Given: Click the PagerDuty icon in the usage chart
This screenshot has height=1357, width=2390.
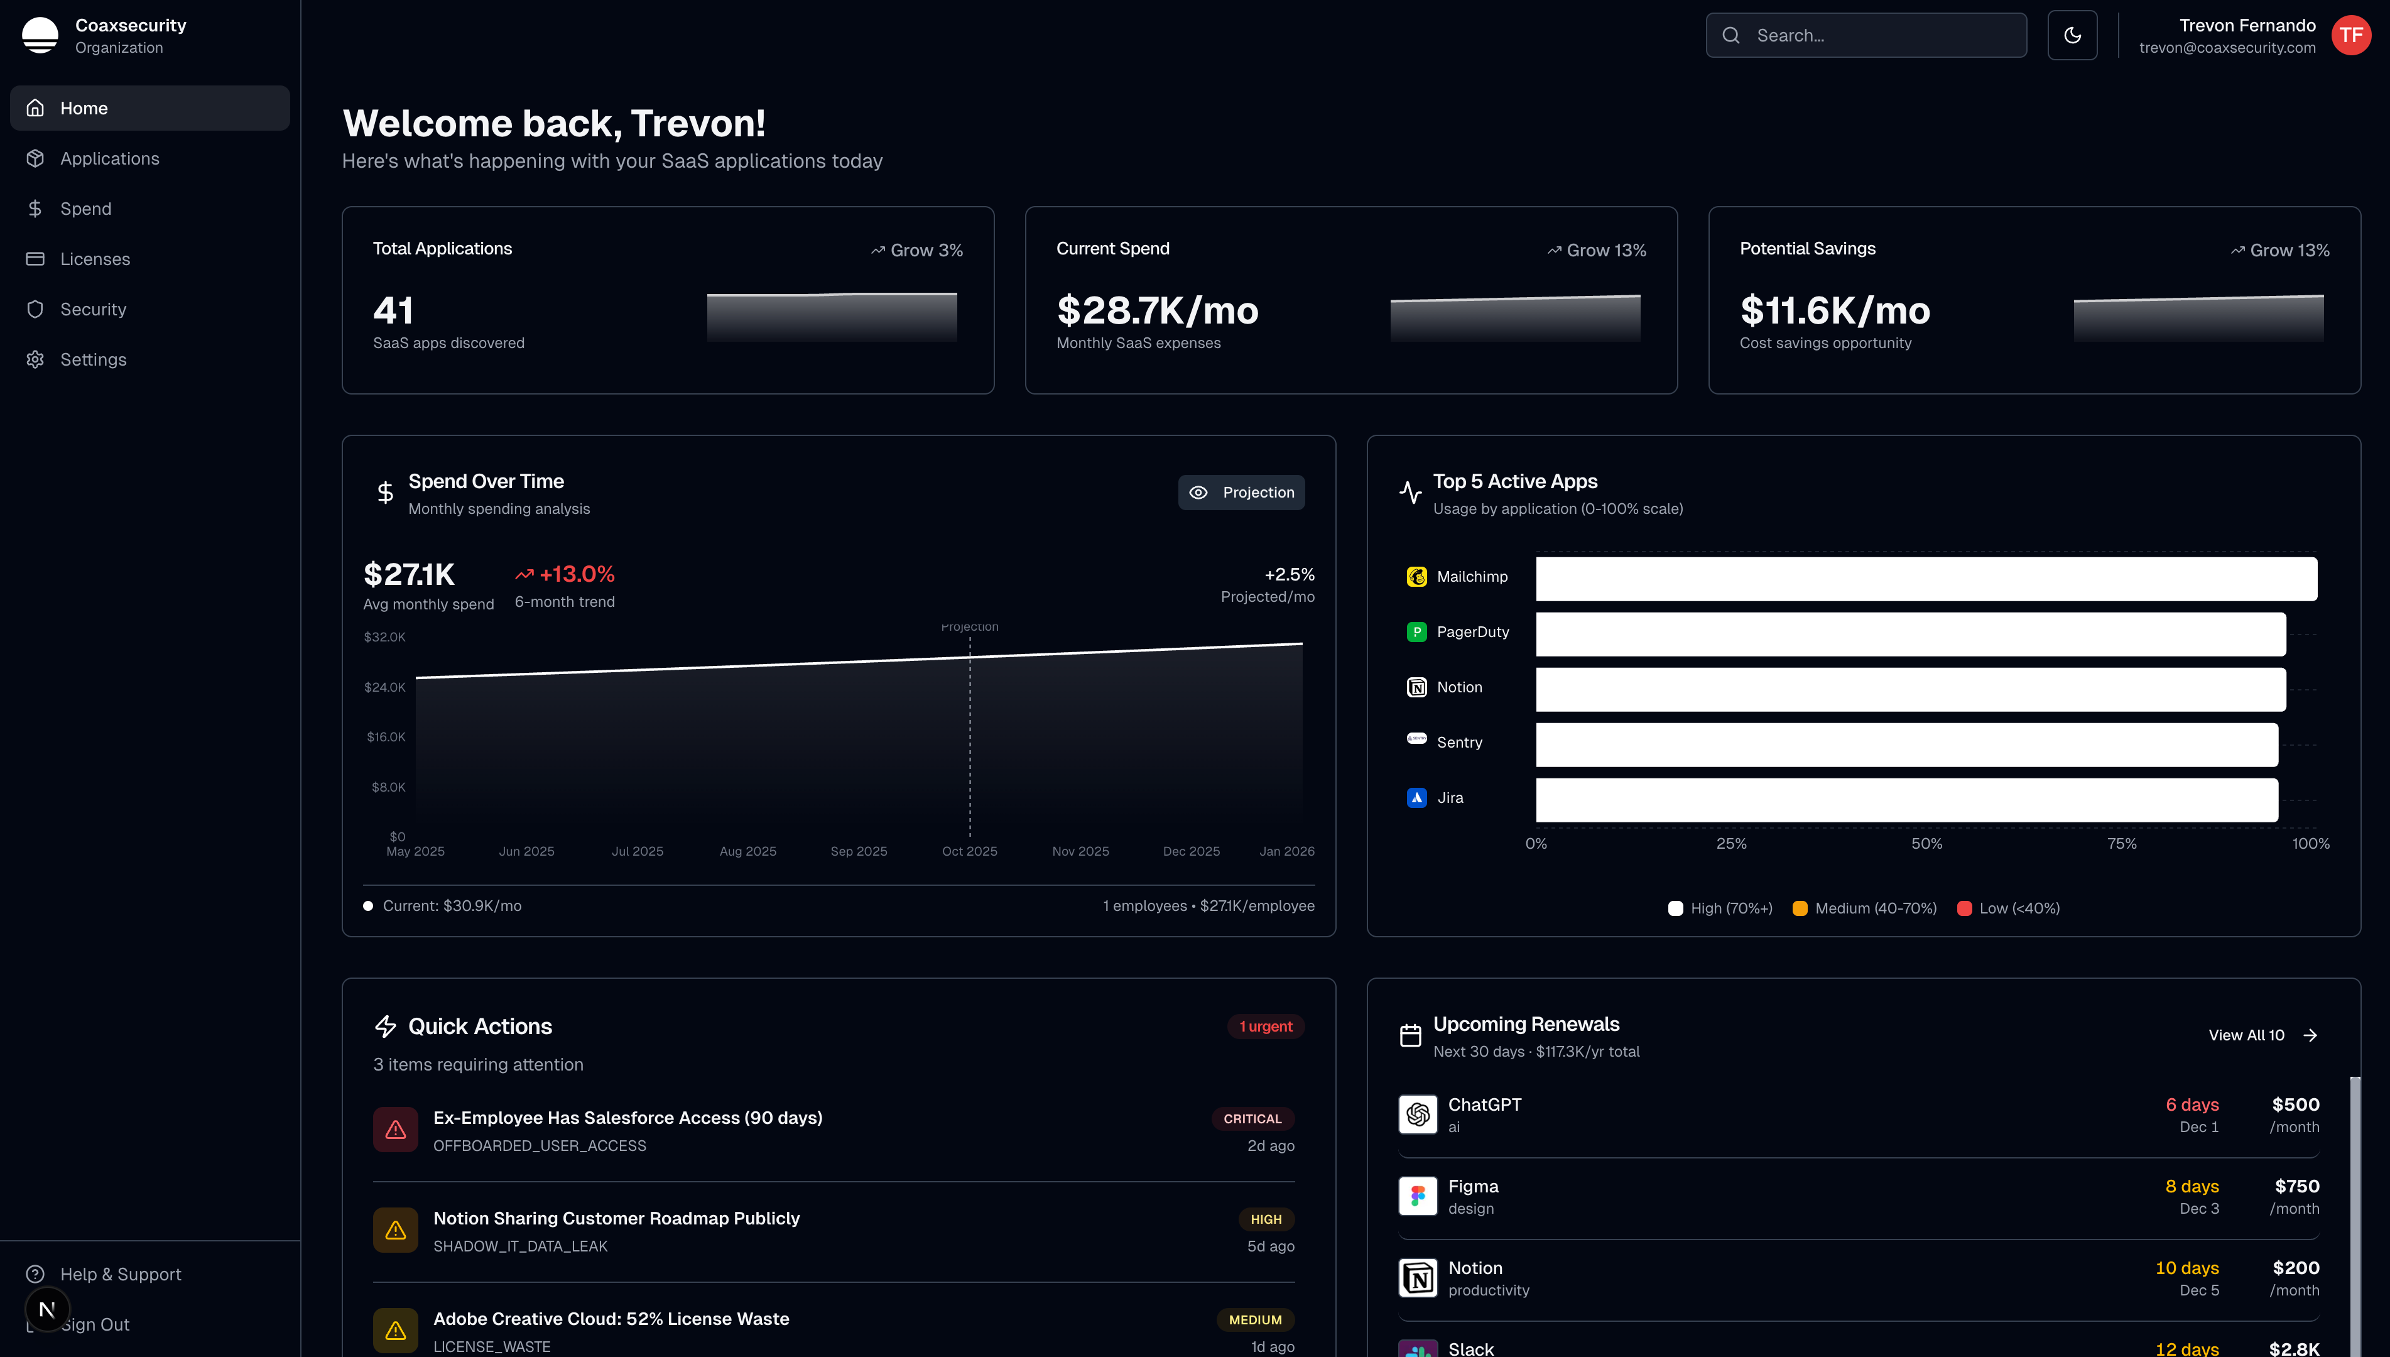Looking at the screenshot, I should tap(1417, 631).
